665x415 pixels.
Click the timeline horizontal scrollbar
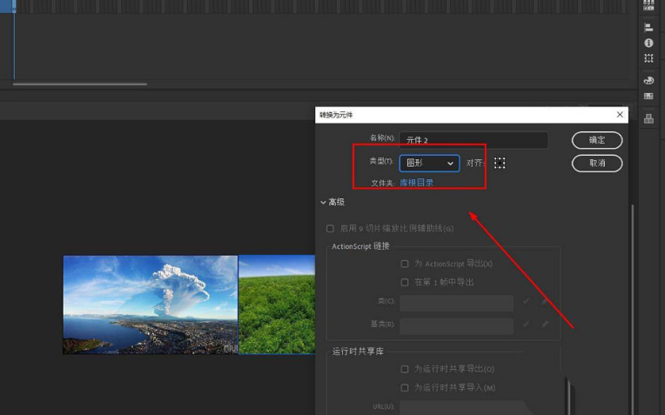click(x=80, y=84)
